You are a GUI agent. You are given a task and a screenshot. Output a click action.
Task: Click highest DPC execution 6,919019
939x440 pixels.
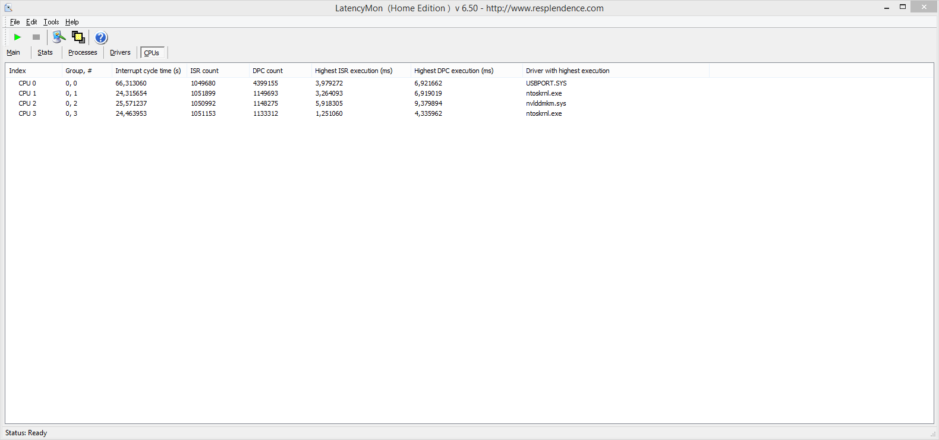coord(428,93)
